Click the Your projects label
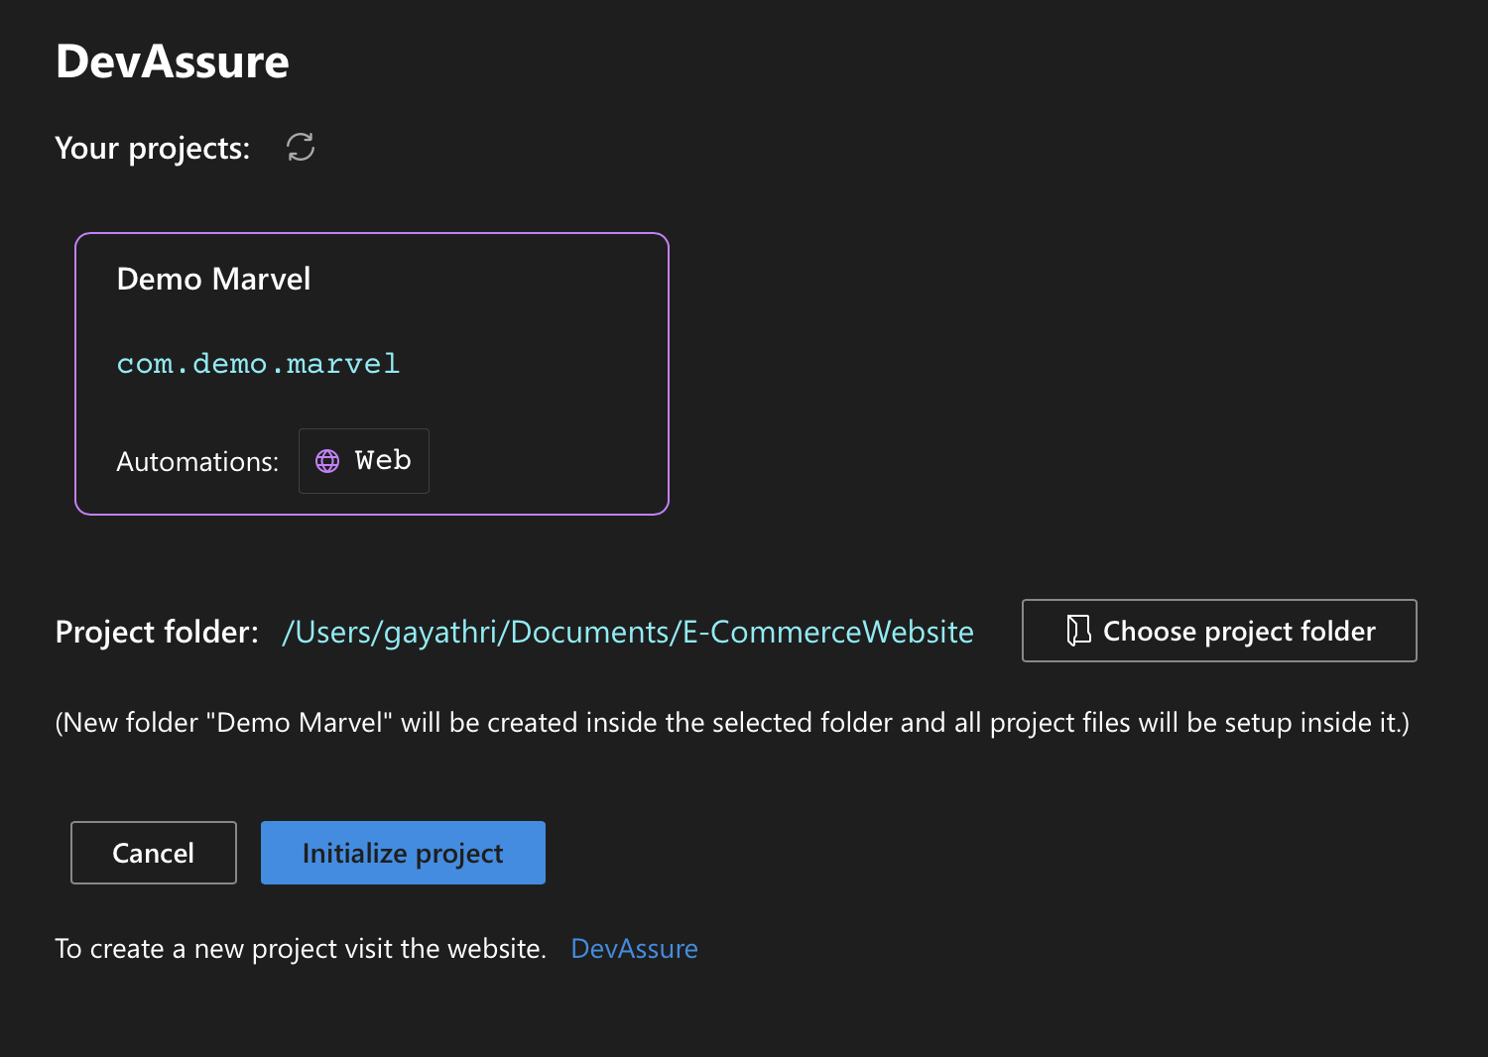Viewport: 1488px width, 1057px height. coord(152,148)
